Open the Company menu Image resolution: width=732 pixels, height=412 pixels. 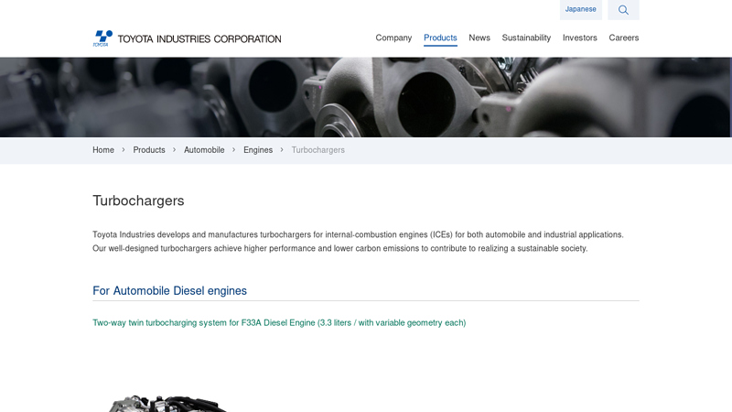pyautogui.click(x=393, y=38)
